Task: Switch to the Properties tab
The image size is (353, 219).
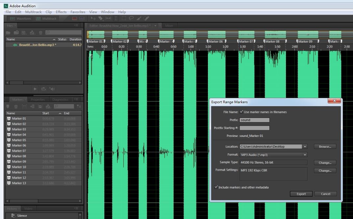Action: [38, 99]
